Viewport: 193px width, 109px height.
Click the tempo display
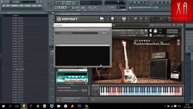click(76, 8)
